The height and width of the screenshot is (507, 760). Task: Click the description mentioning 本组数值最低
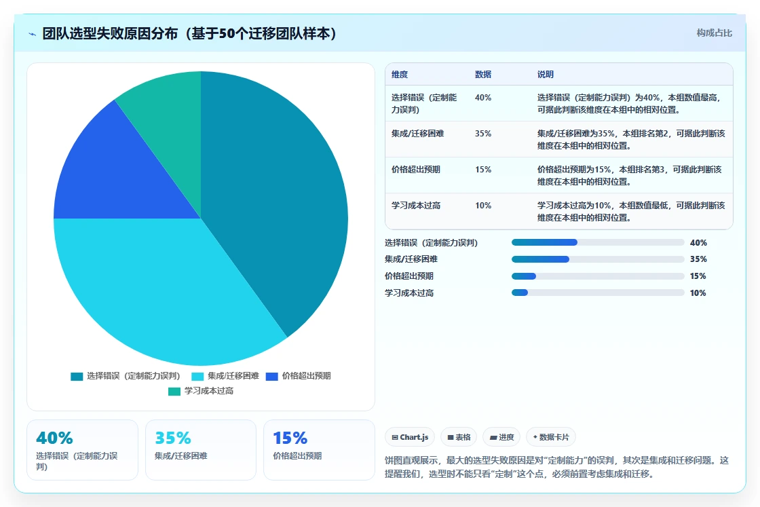(x=631, y=212)
